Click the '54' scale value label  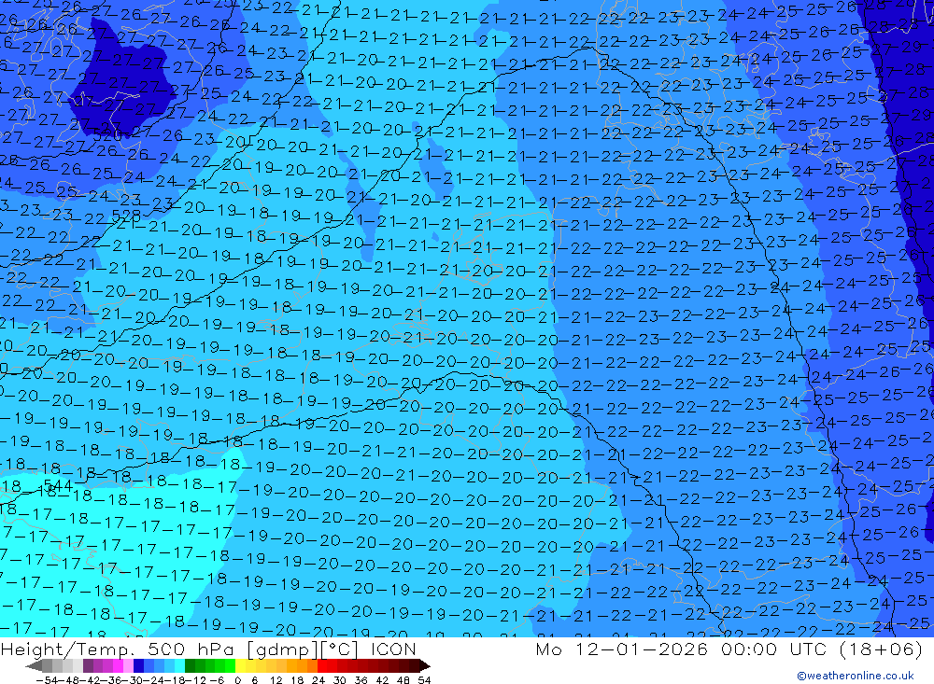[x=424, y=680]
